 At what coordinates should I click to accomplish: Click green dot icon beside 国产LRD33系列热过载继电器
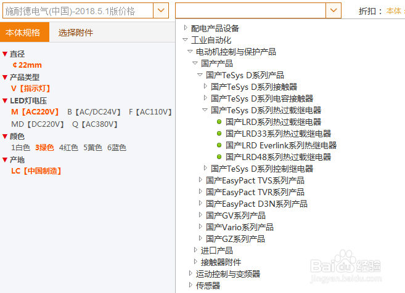[x=219, y=134]
